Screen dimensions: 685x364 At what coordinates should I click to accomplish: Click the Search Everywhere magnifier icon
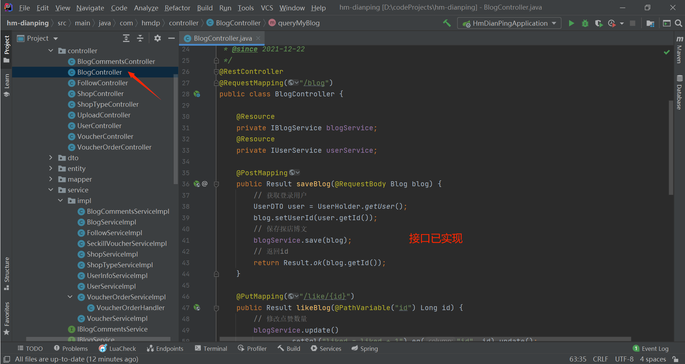tap(679, 23)
